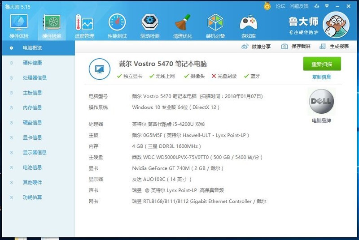Click the Windows 10 专业版 64位 value
The image size is (359, 240).
175,107
